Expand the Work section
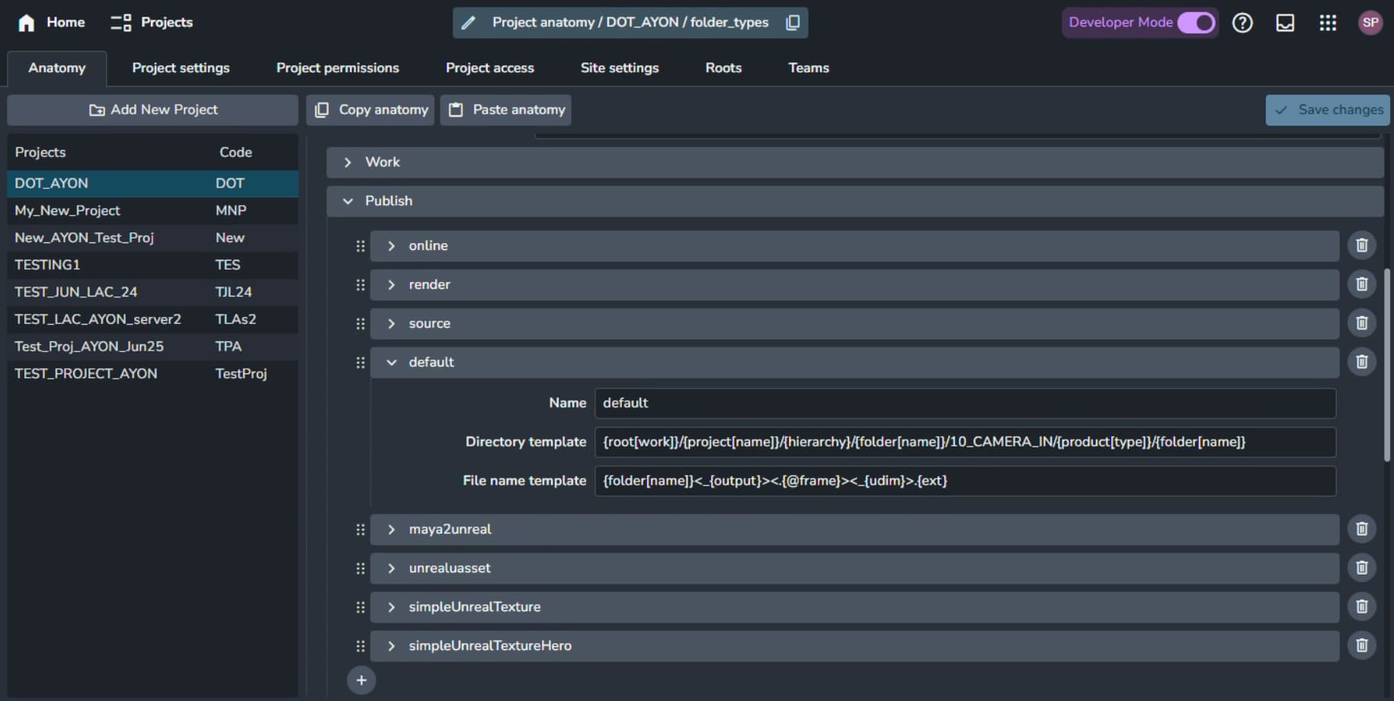The width and height of the screenshot is (1394, 701). (x=348, y=162)
